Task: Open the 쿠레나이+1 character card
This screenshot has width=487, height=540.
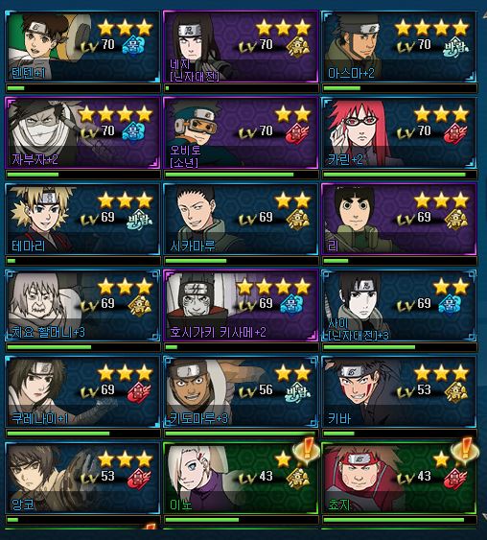Action: [82, 392]
